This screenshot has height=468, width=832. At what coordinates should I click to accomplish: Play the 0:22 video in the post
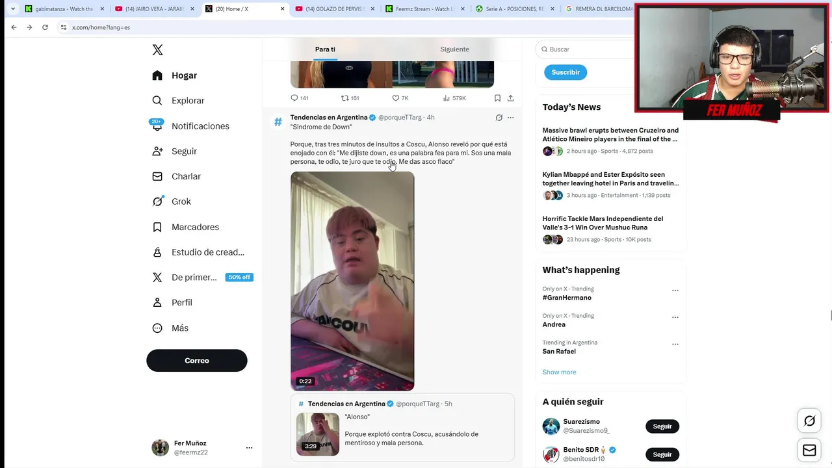352,281
